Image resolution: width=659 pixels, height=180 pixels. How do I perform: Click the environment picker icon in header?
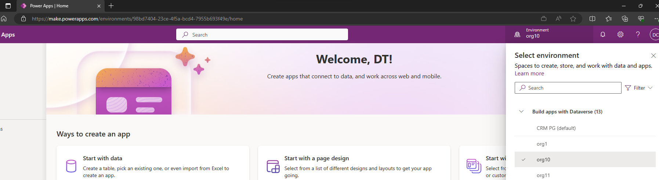tap(517, 34)
